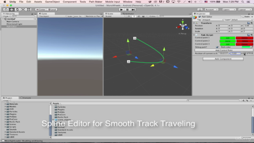The width and height of the screenshot is (254, 143).
Task: Open Path Script help icon
Action: [x=249, y=35]
